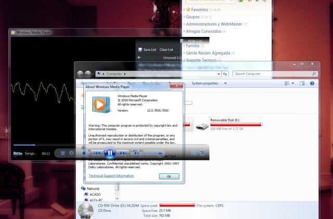Click the CD-RW Drive space used bar

pyautogui.click(x=177, y=205)
